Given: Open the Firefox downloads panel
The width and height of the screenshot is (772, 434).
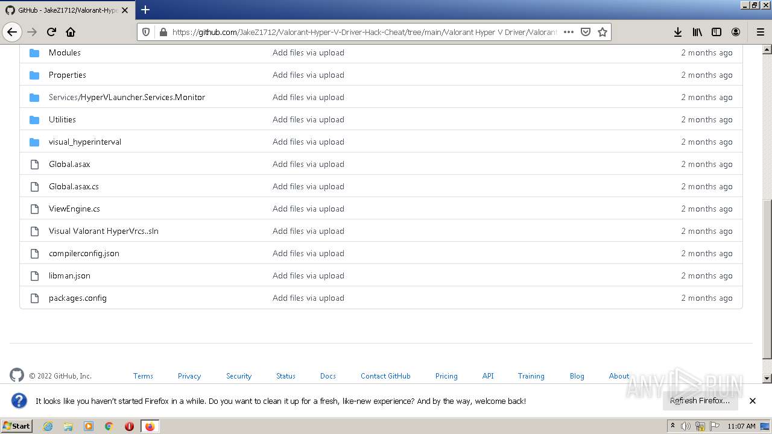Looking at the screenshot, I should (678, 32).
